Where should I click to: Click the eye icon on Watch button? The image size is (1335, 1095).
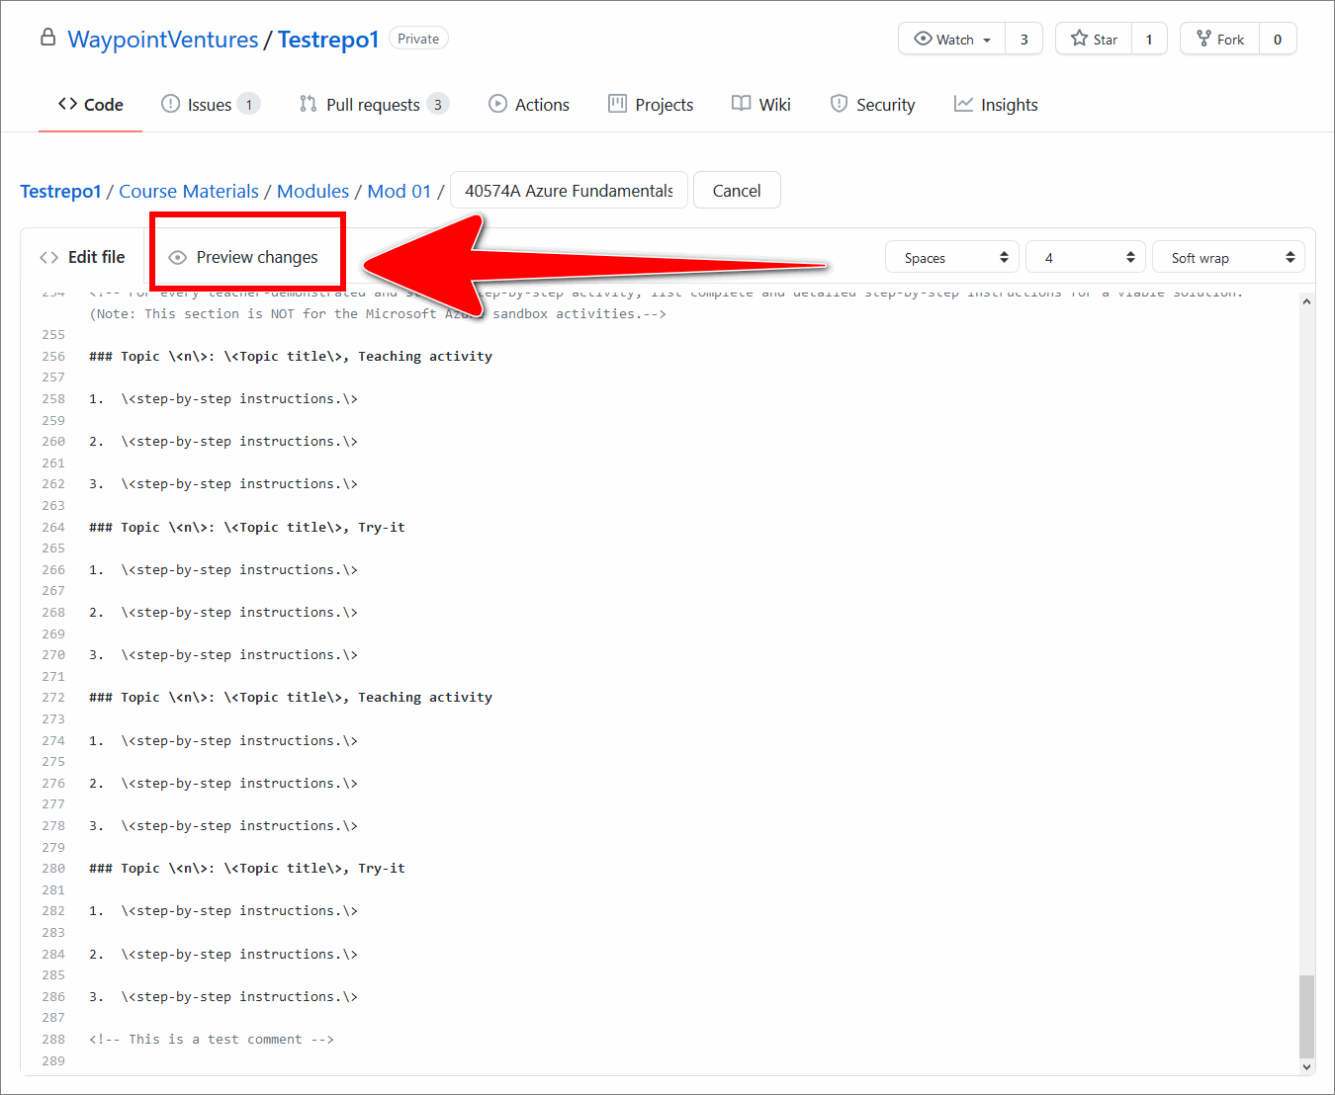[923, 39]
